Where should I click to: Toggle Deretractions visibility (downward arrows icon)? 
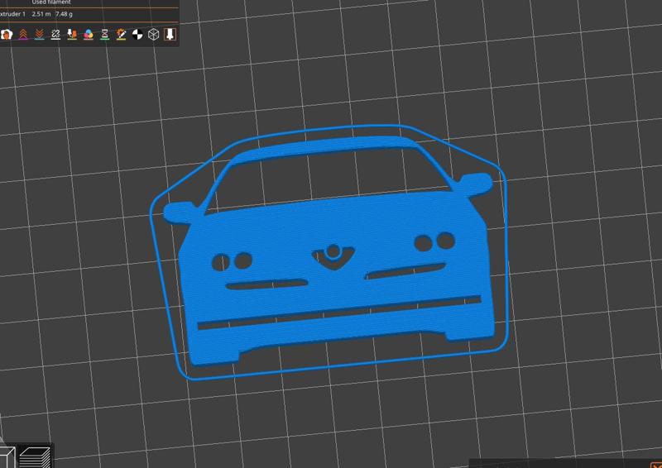[x=39, y=34]
